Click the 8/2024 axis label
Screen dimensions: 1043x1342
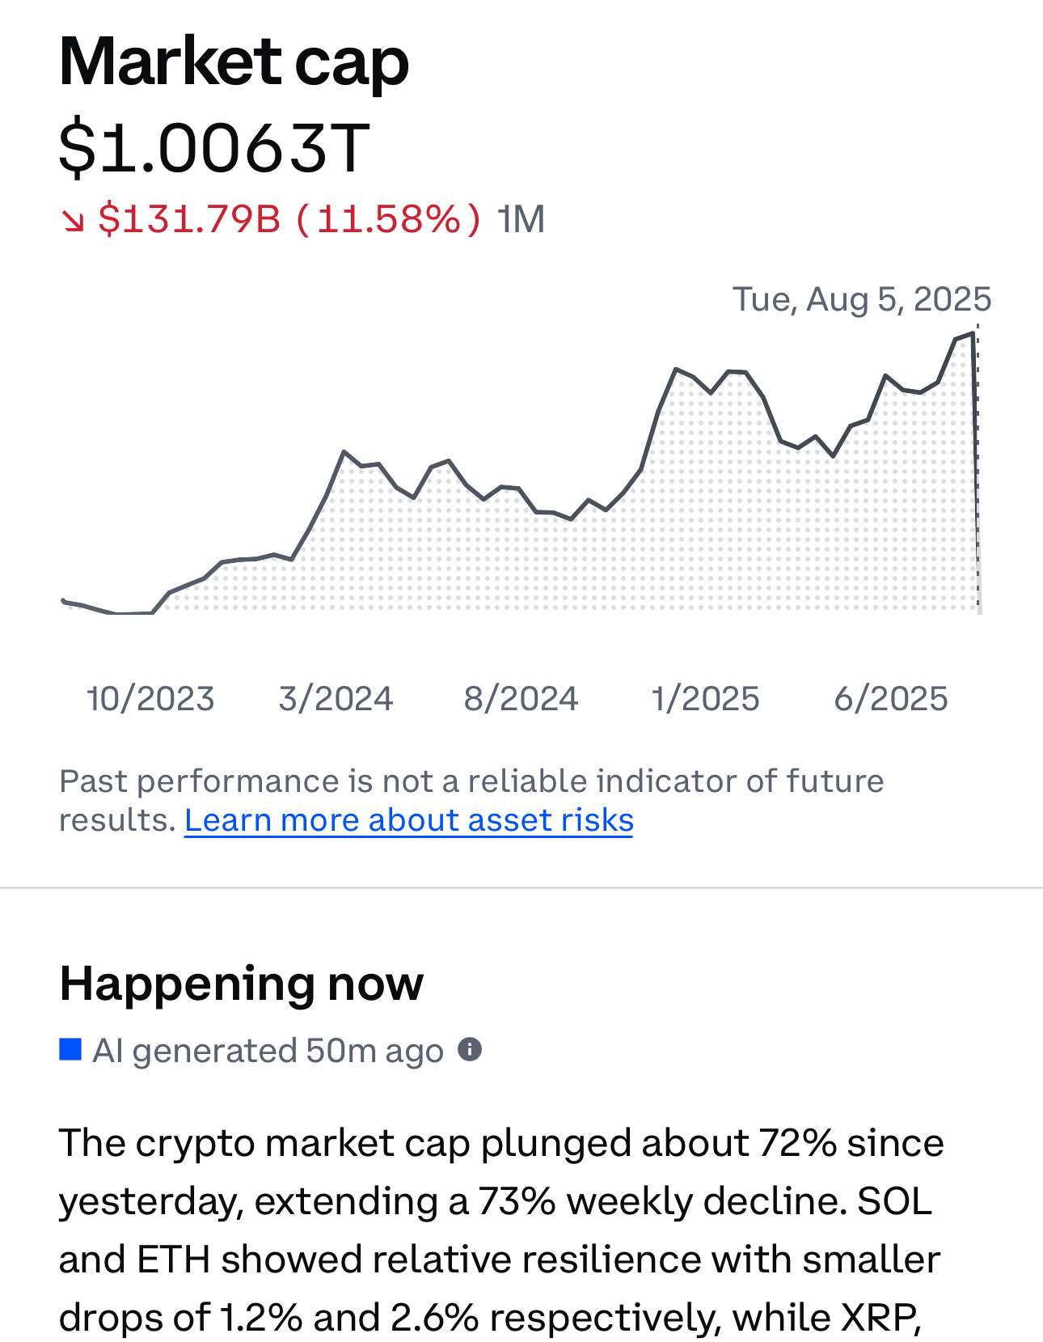(521, 699)
